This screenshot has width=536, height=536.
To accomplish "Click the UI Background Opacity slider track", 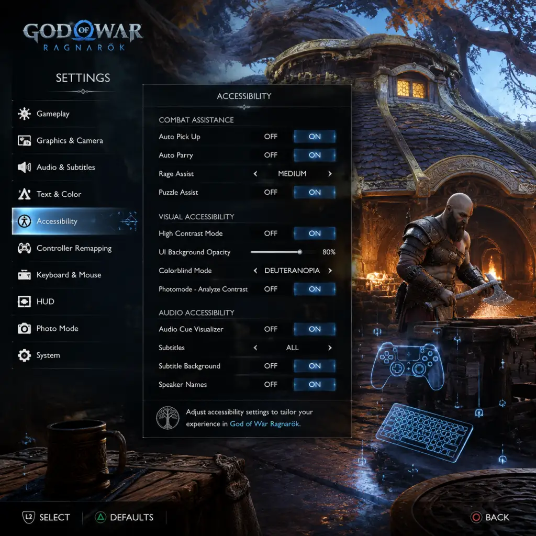I will (x=283, y=252).
